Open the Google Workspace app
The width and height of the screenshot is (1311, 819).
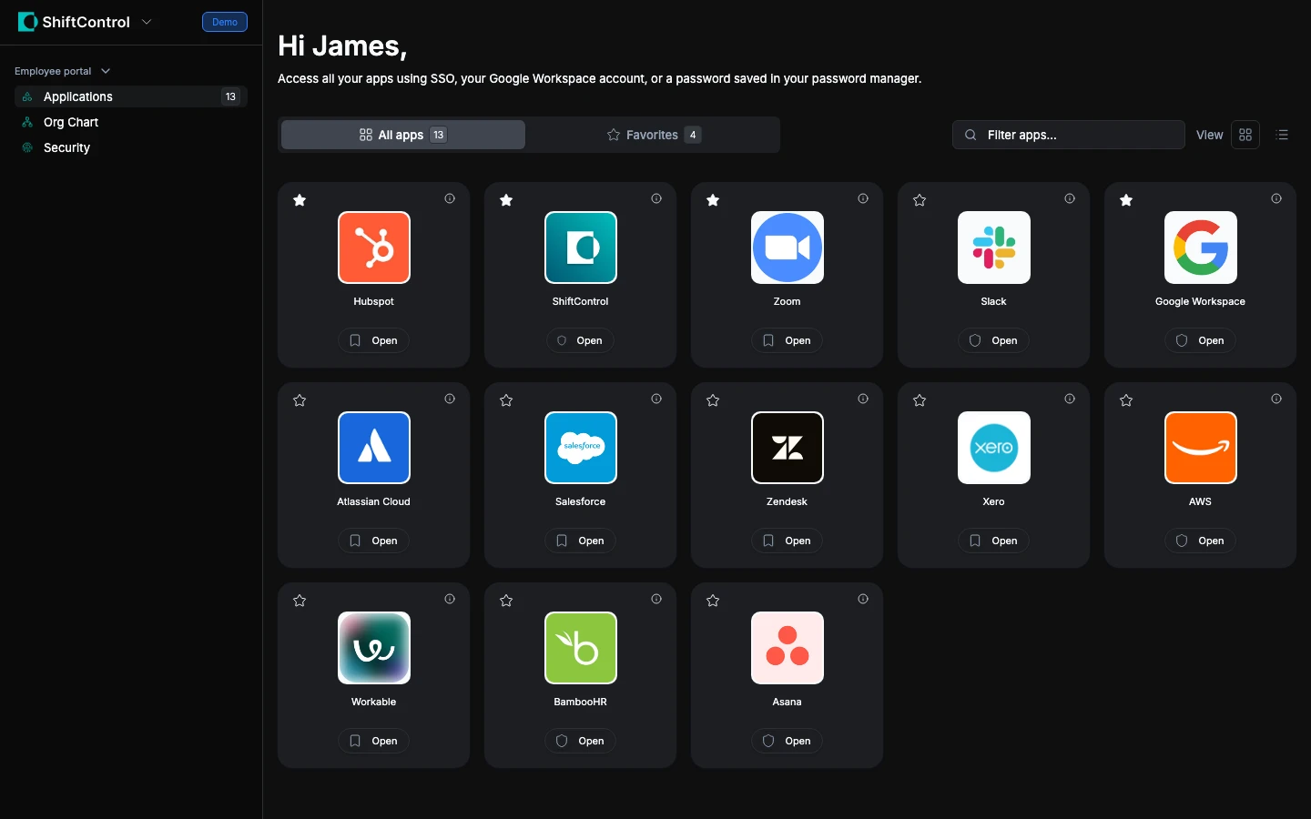tap(1201, 340)
